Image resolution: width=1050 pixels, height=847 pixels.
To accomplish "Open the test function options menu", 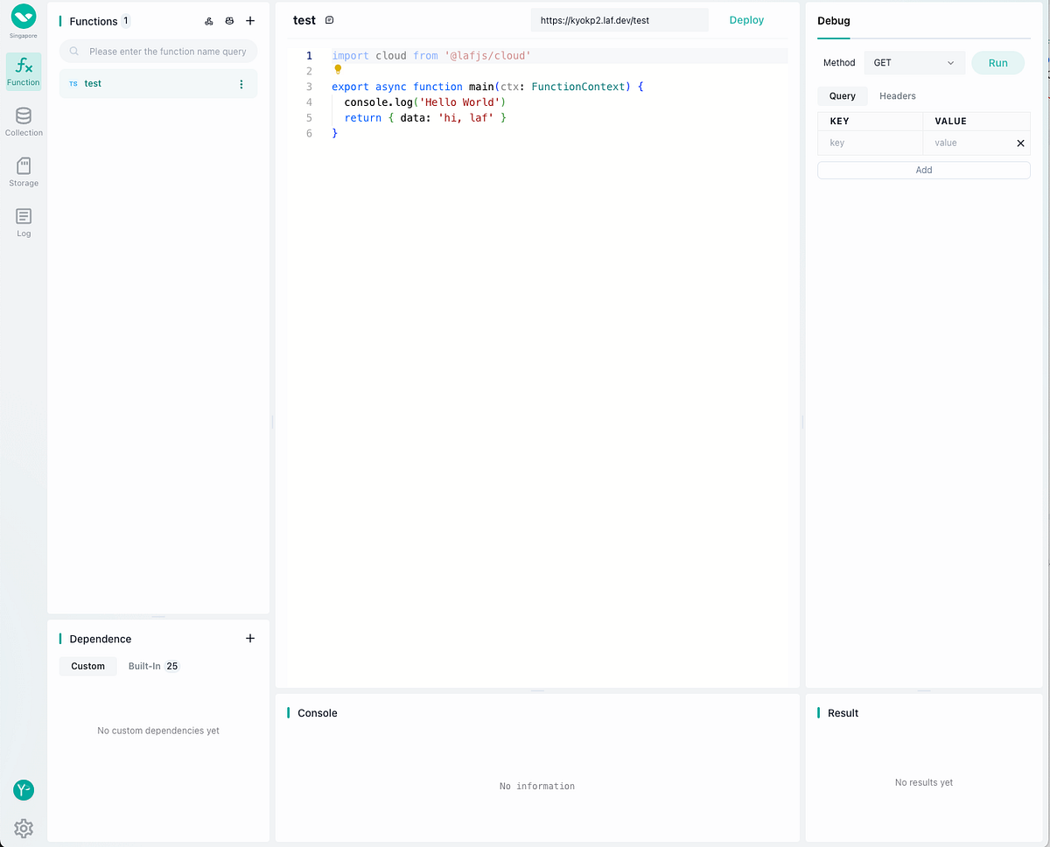I will [241, 82].
